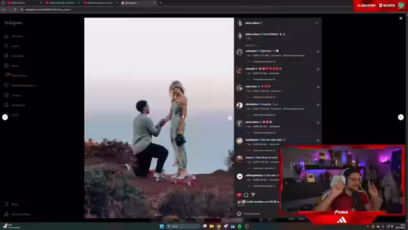Open a new browser tab with the plus

160,3
